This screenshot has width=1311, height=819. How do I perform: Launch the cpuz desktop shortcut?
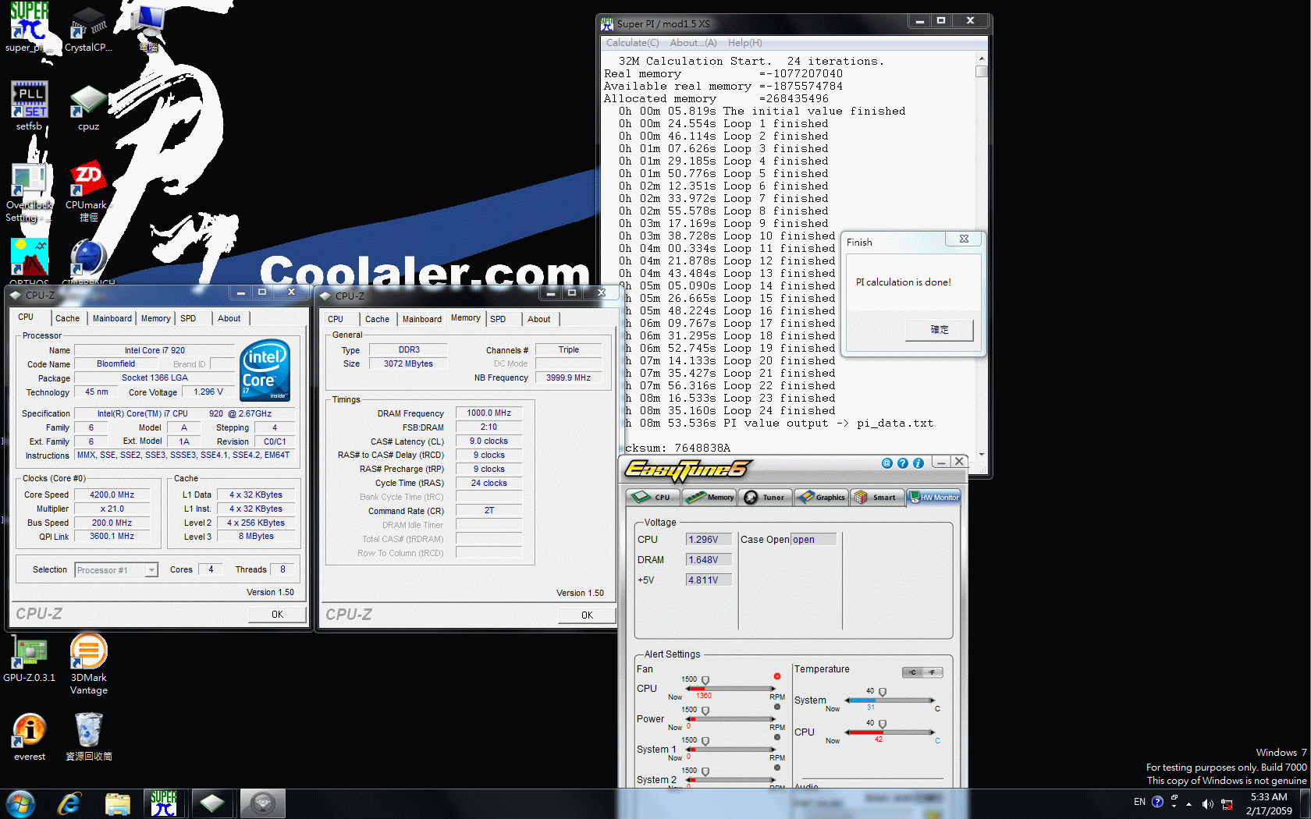click(x=88, y=107)
